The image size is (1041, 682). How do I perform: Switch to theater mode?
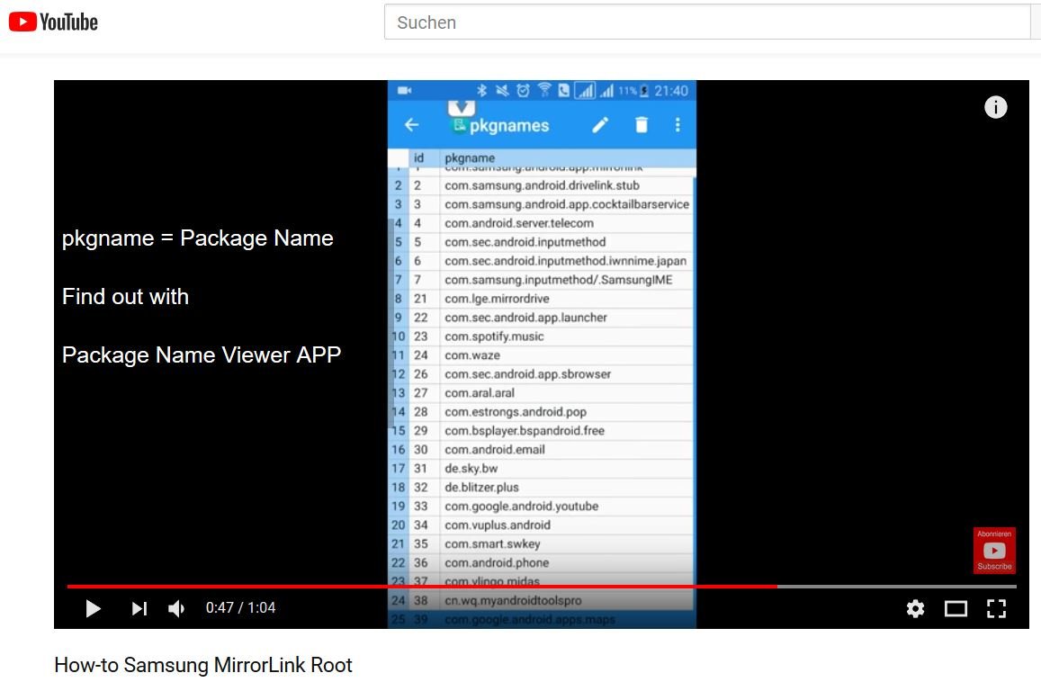(x=956, y=608)
